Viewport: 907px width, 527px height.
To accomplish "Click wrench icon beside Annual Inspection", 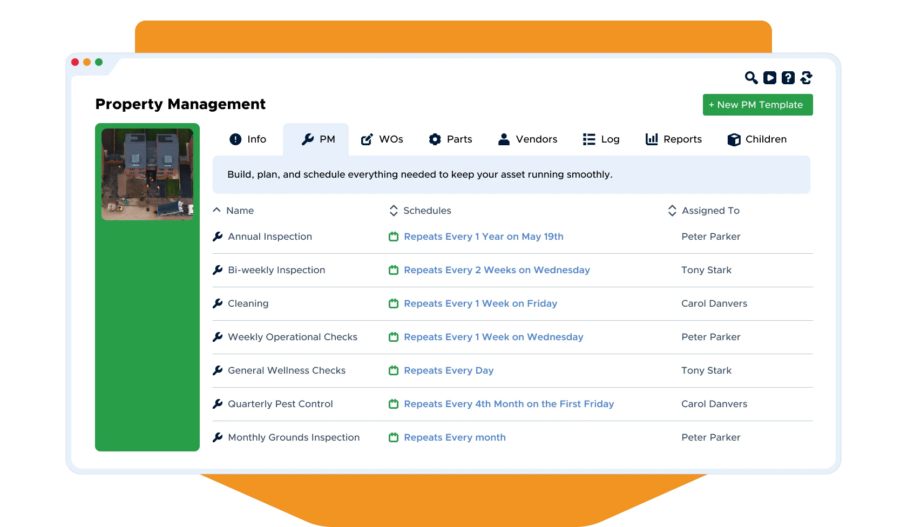I will (x=218, y=237).
